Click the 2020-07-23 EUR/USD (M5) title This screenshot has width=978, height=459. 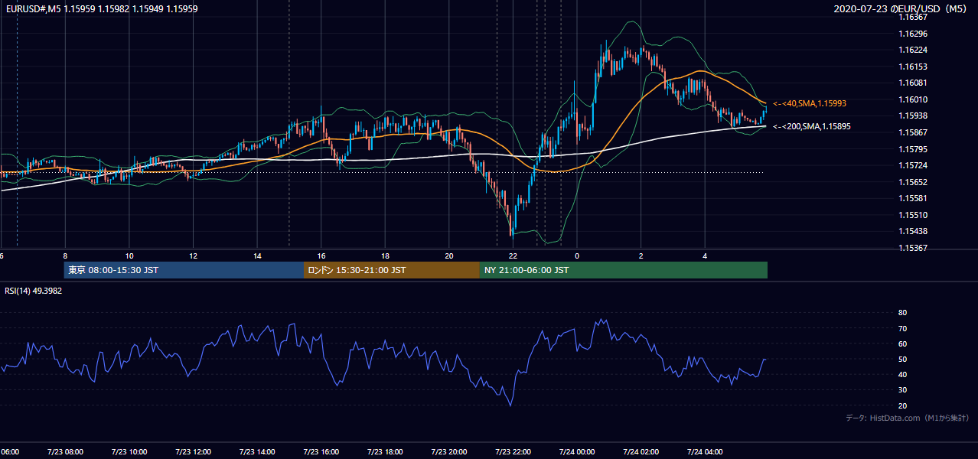pyautogui.click(x=901, y=8)
